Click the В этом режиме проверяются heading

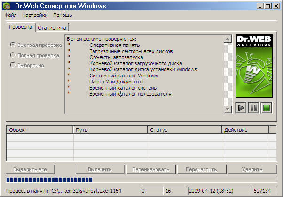[102, 39]
